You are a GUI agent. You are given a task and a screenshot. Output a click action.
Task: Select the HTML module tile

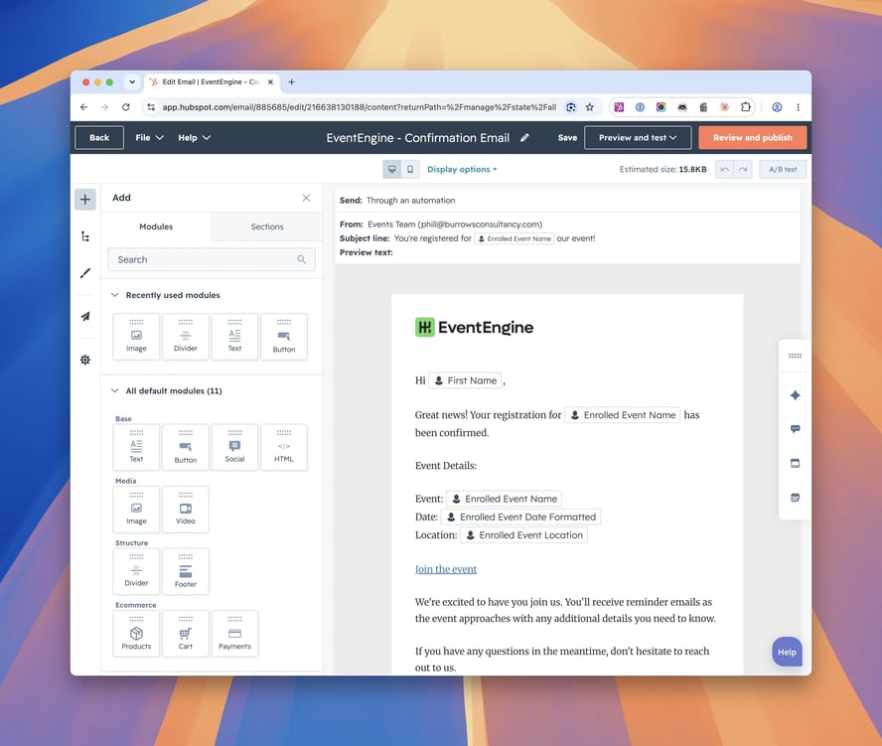pyautogui.click(x=284, y=447)
